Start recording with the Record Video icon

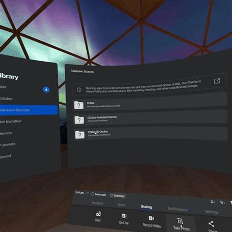151,218
